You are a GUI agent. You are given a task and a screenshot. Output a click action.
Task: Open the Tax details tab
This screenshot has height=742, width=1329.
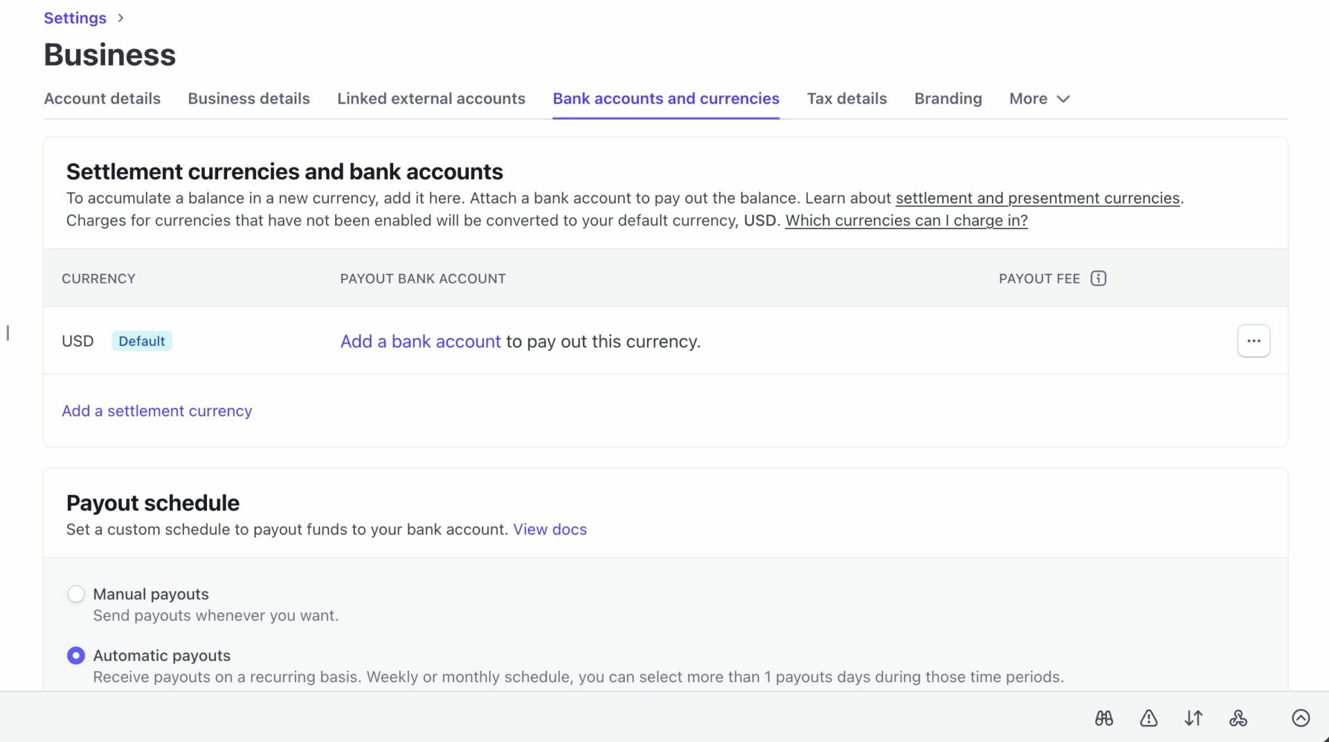[x=847, y=99]
